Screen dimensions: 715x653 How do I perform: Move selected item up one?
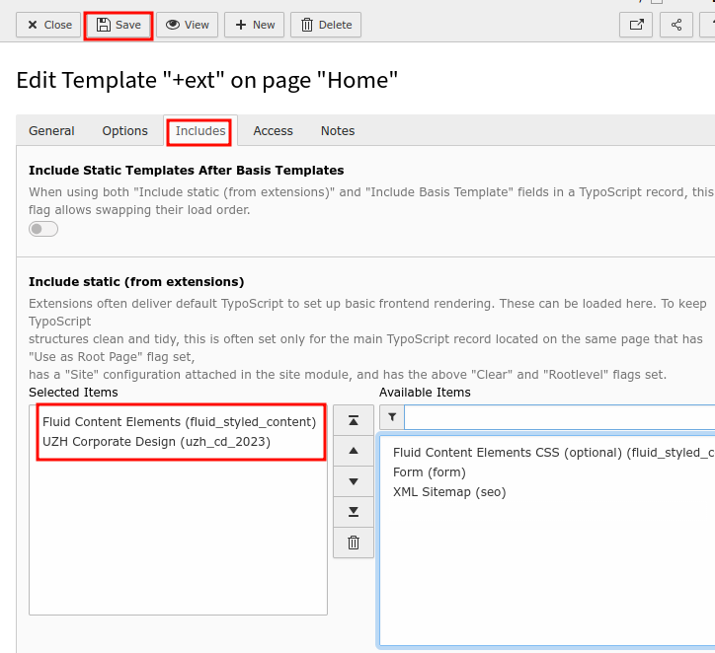click(x=354, y=451)
